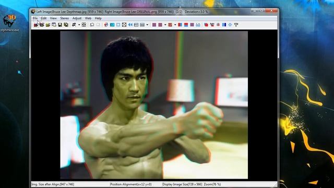Click the auto alignment icon
Viewport: 334px width, 188px height.
tap(212, 25)
